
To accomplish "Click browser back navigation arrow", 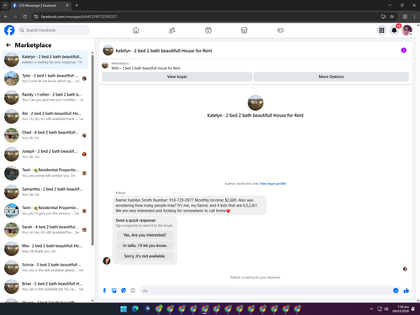I will 6,17.
